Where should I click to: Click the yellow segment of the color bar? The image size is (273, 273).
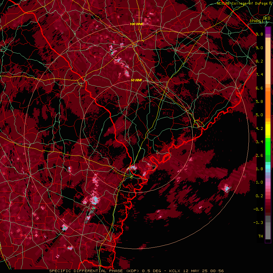coord(268,130)
